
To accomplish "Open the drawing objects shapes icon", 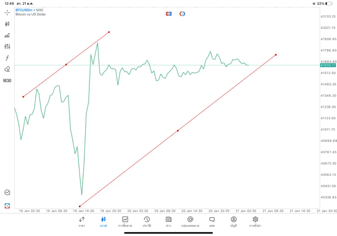I will click(7, 69).
